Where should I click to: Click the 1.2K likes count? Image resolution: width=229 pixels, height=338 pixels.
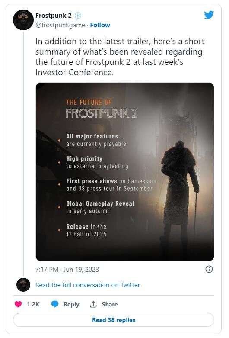pyautogui.click(x=33, y=304)
